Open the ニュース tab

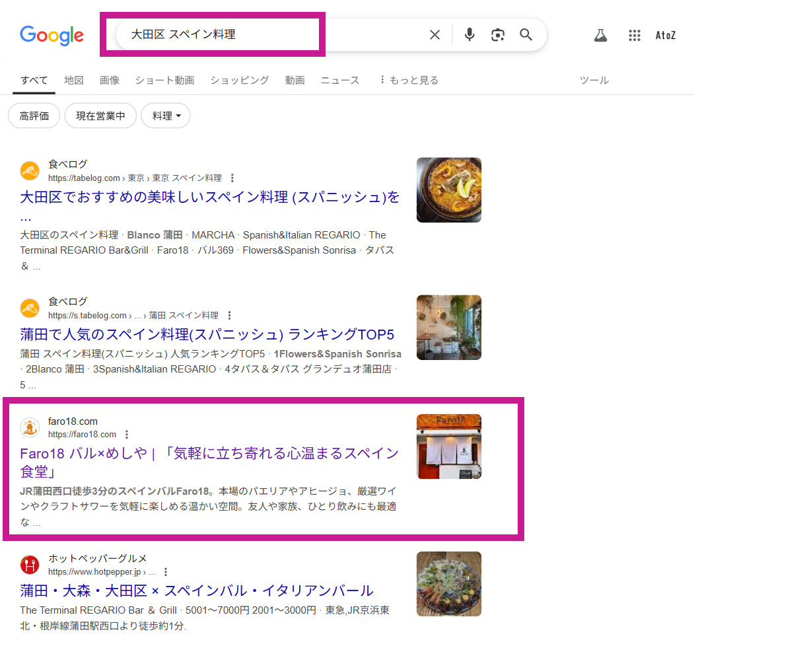340,80
